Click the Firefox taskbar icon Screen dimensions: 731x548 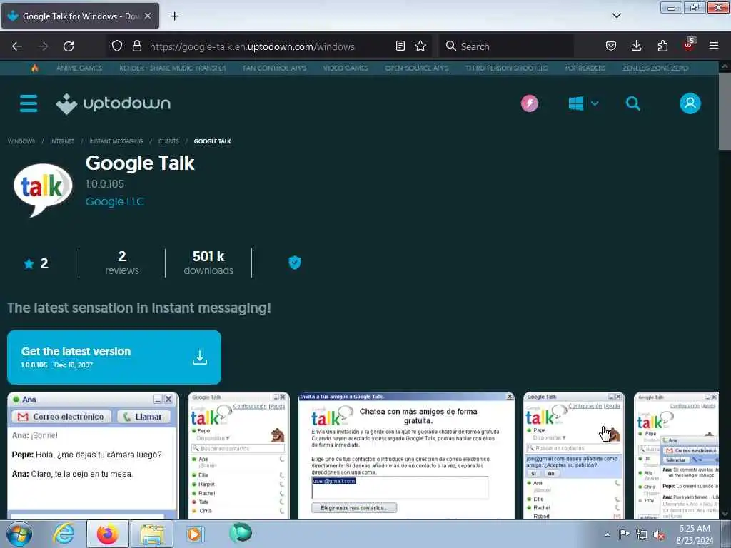point(108,534)
